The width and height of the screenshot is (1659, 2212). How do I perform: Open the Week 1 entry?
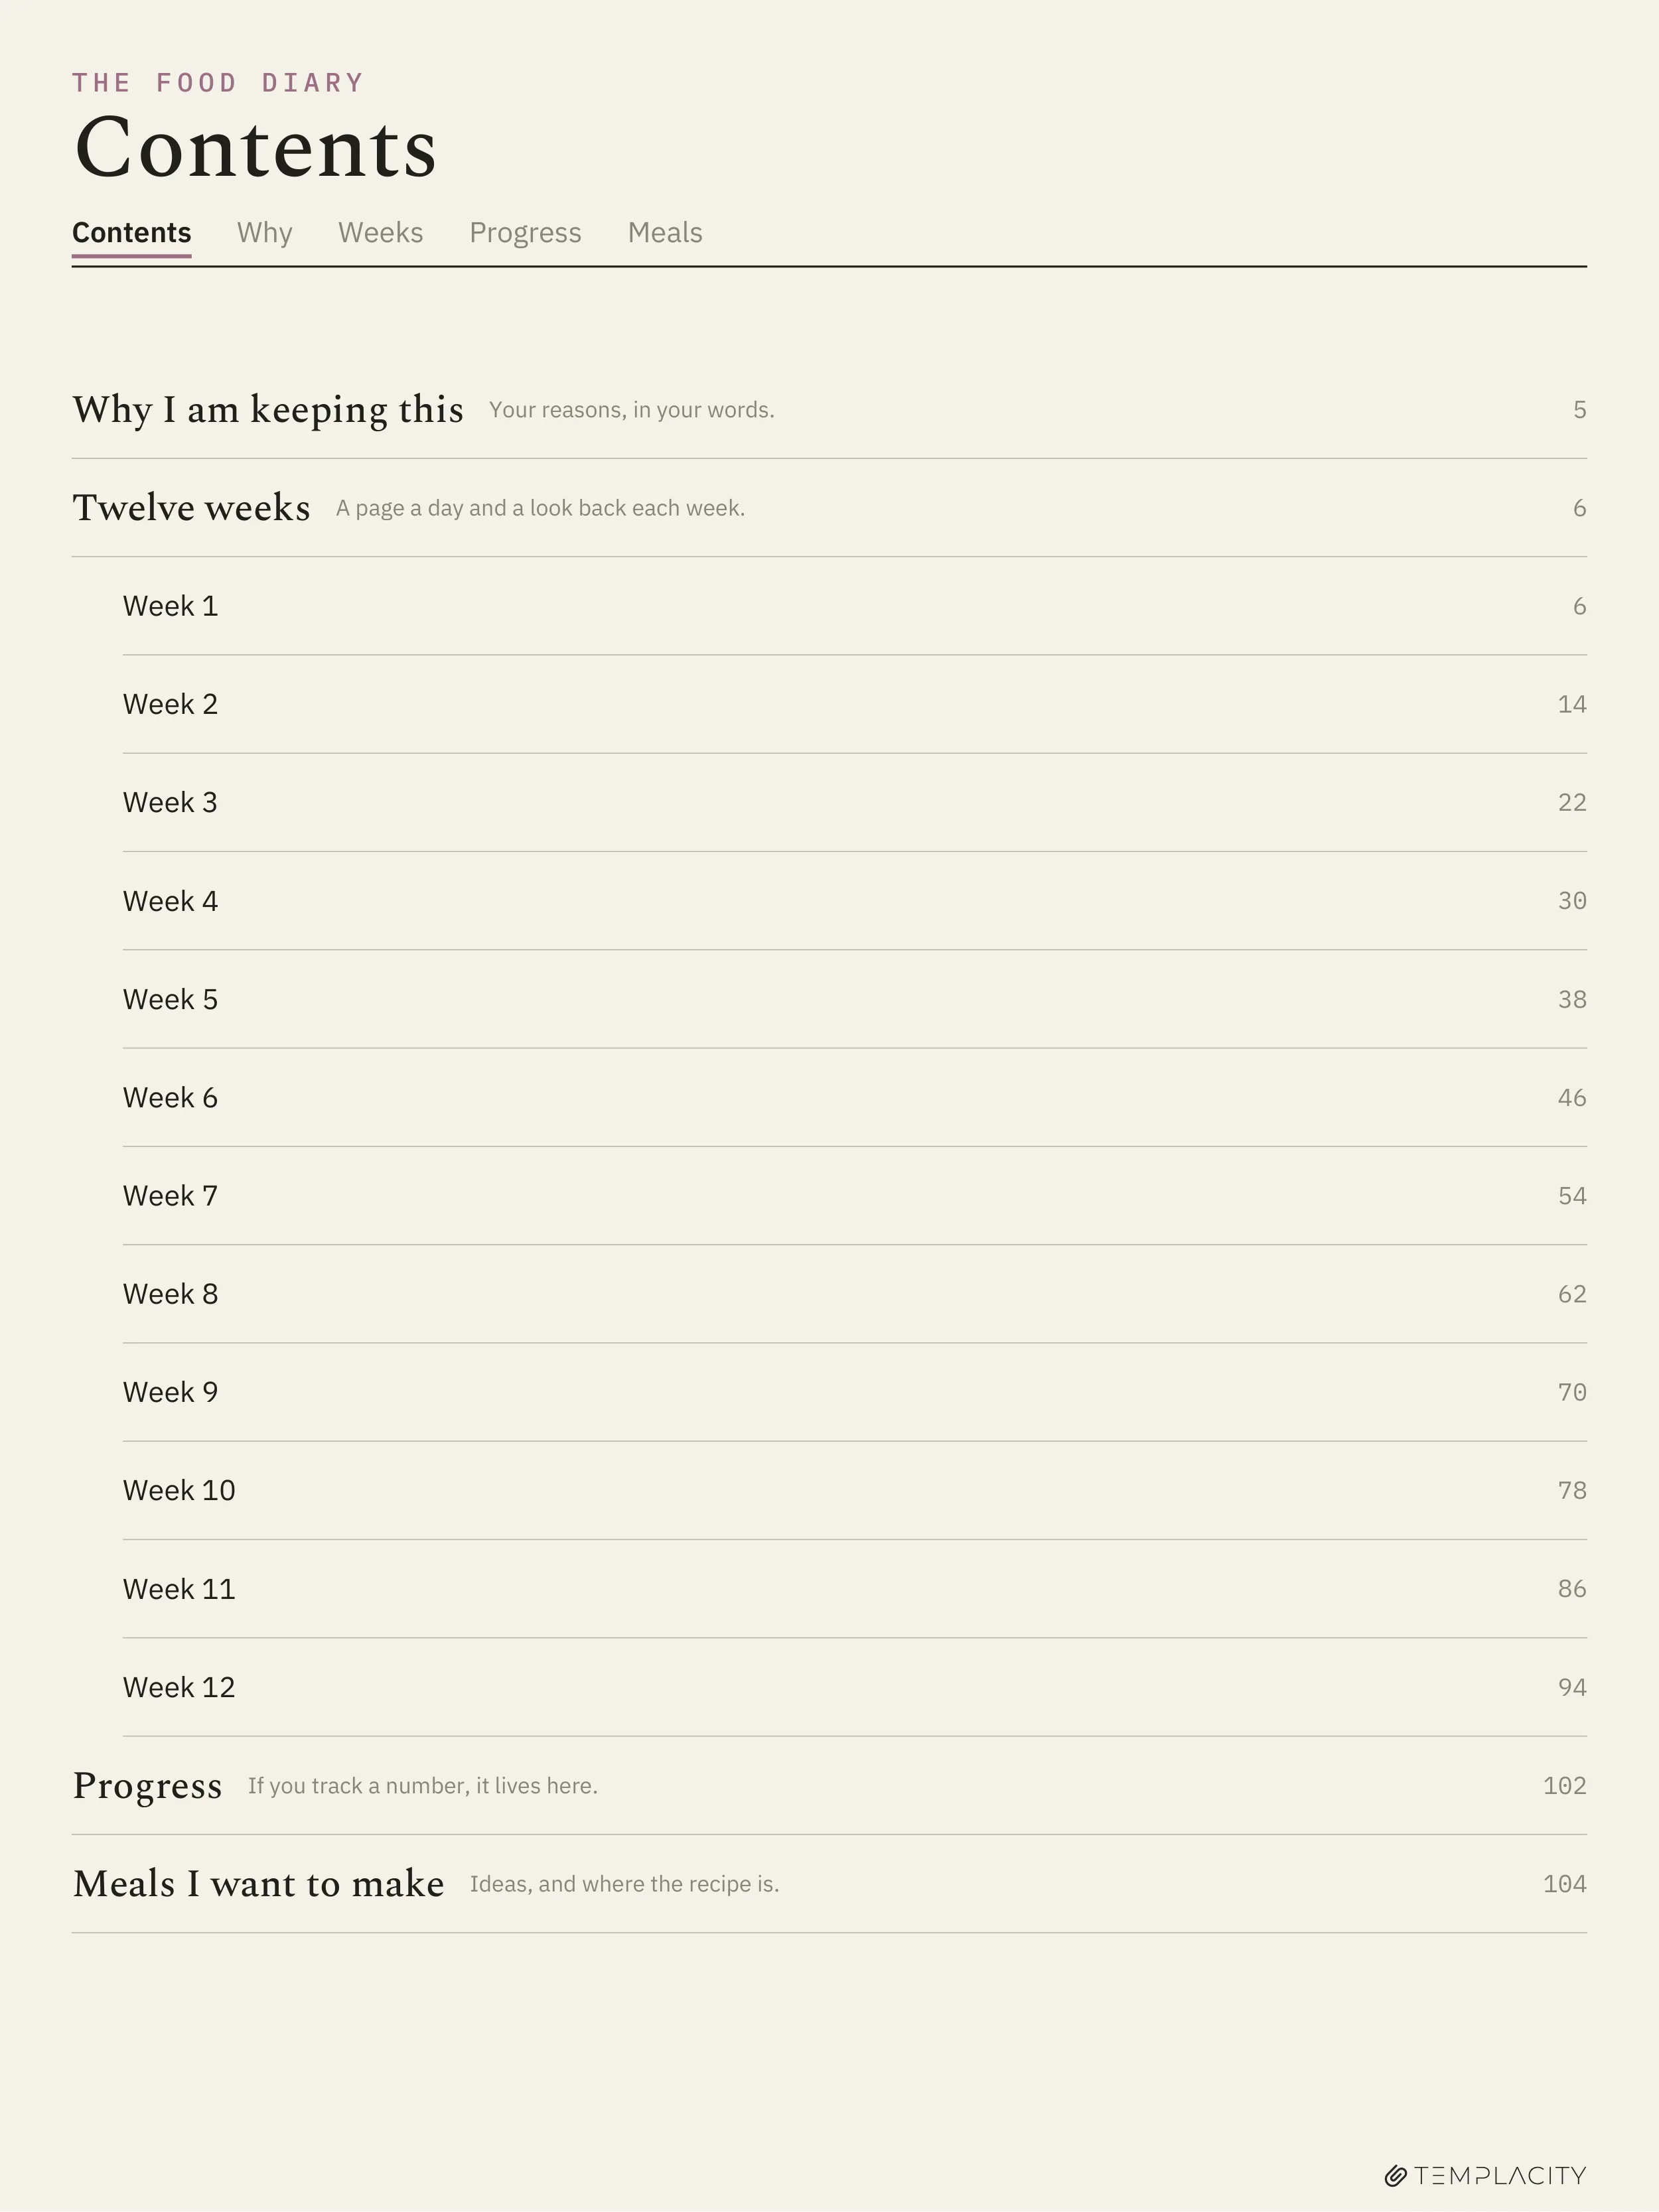pyautogui.click(x=854, y=606)
